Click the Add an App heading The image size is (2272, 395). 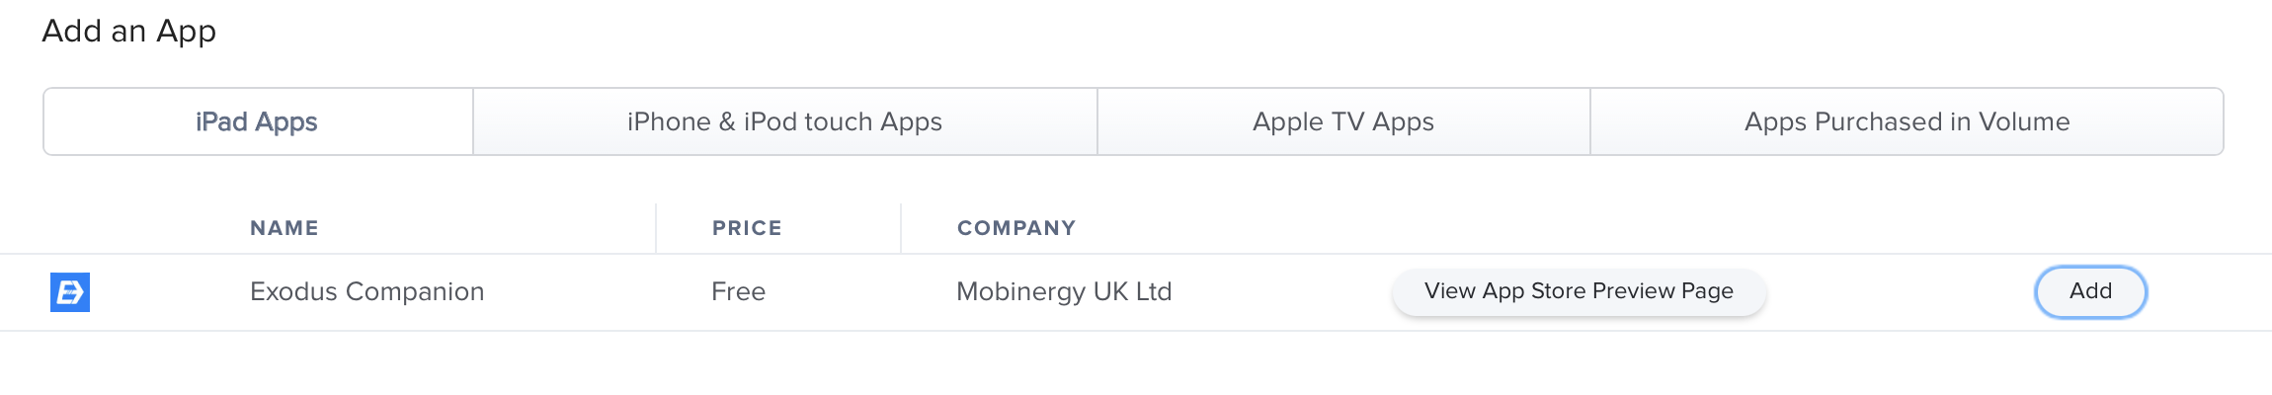(x=129, y=31)
